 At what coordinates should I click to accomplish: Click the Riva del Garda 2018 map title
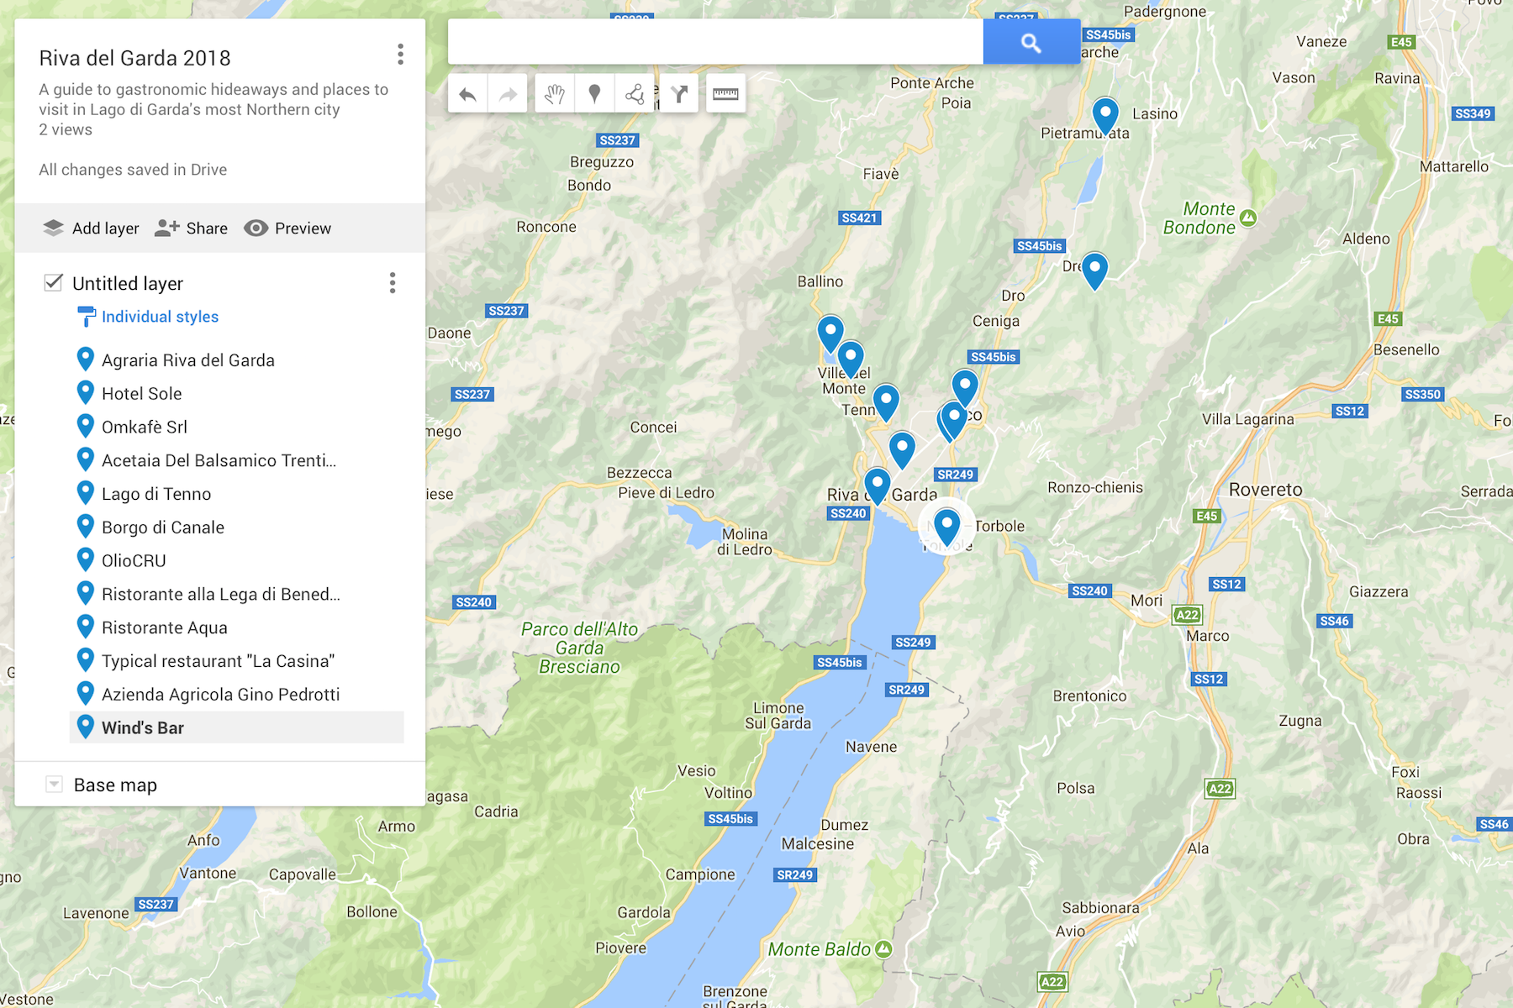[134, 58]
